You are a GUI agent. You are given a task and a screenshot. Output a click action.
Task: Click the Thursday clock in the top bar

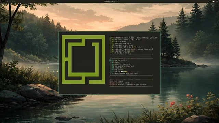(109, 1)
